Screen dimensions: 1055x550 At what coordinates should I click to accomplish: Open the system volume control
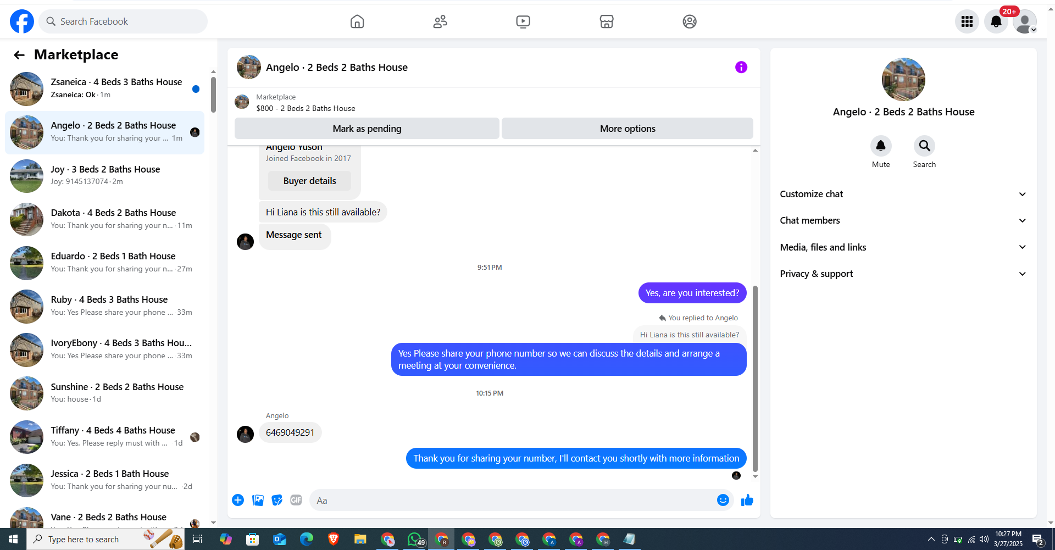(x=984, y=539)
